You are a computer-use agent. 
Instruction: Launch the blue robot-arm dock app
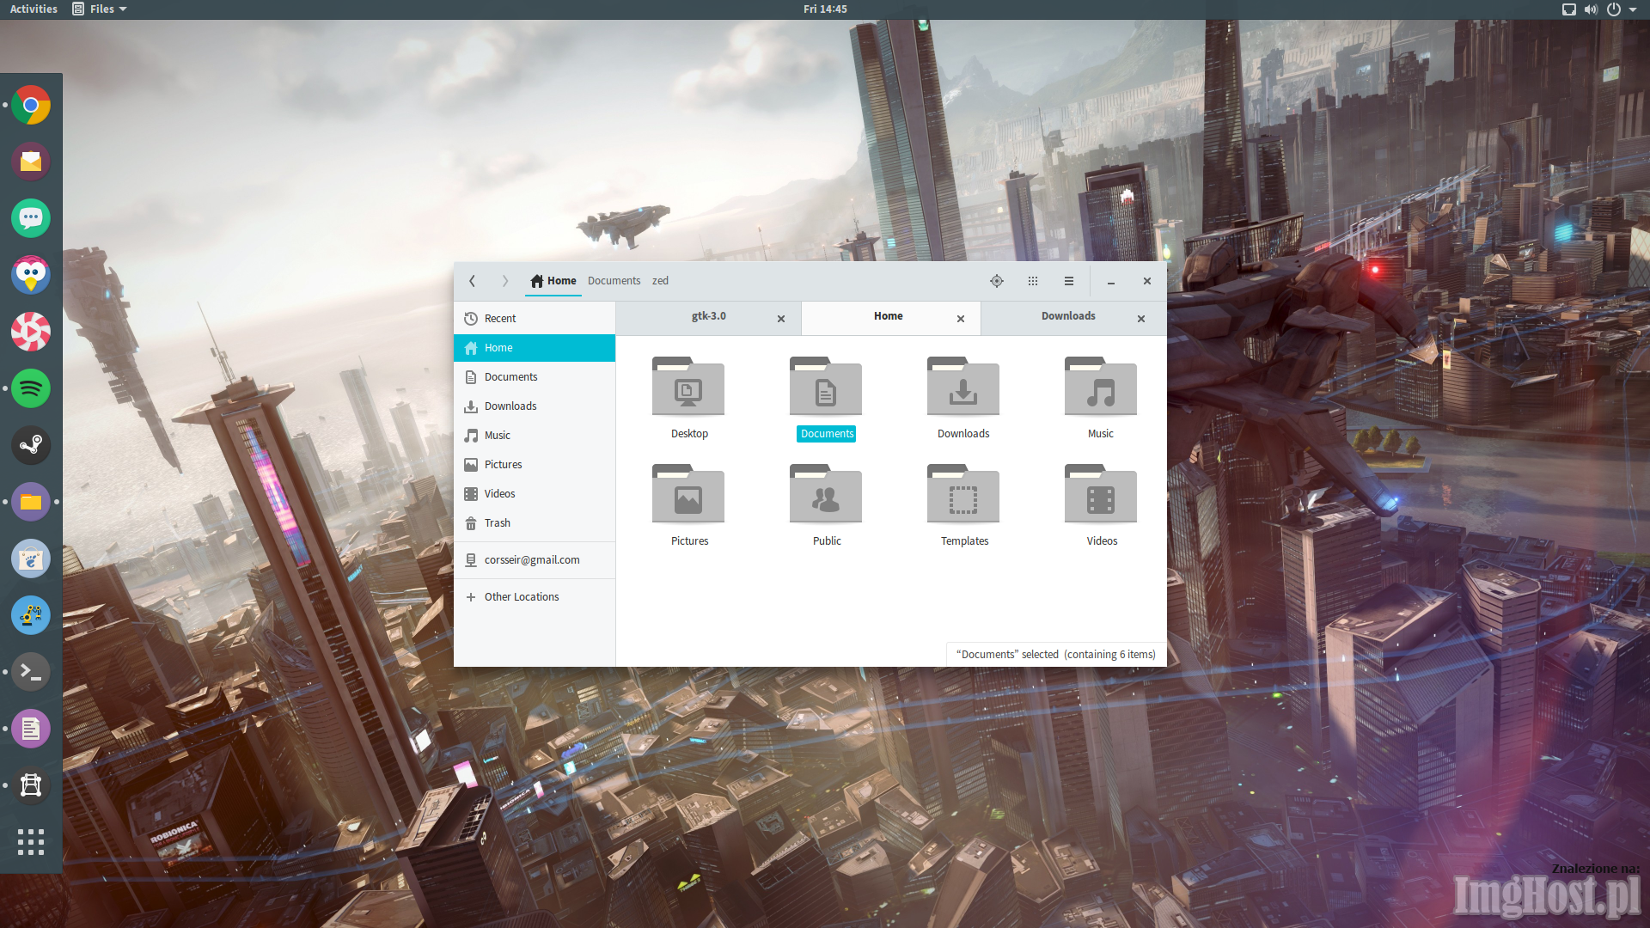tap(31, 615)
